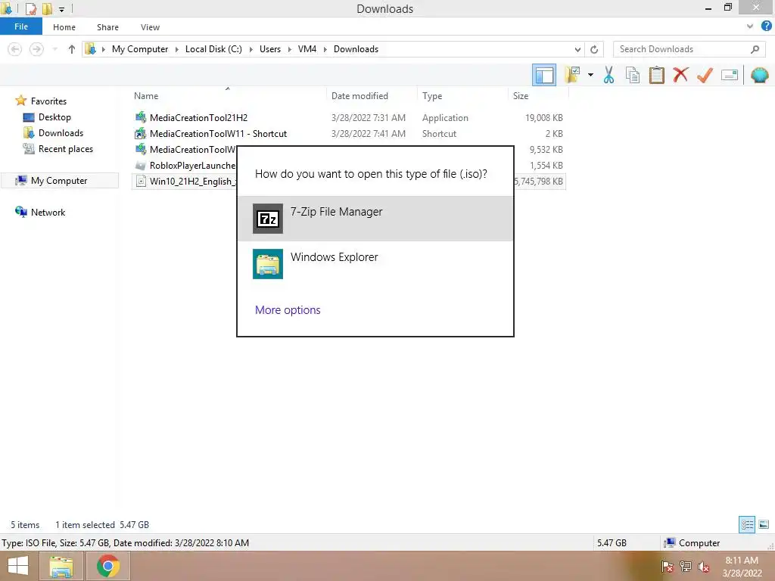Click the search magnifier icon

[x=755, y=49]
